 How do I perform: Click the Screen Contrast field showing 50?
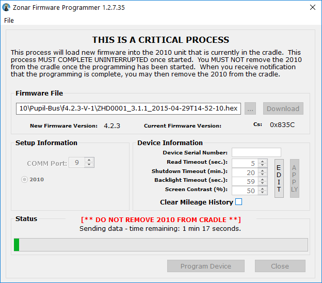click(245, 191)
